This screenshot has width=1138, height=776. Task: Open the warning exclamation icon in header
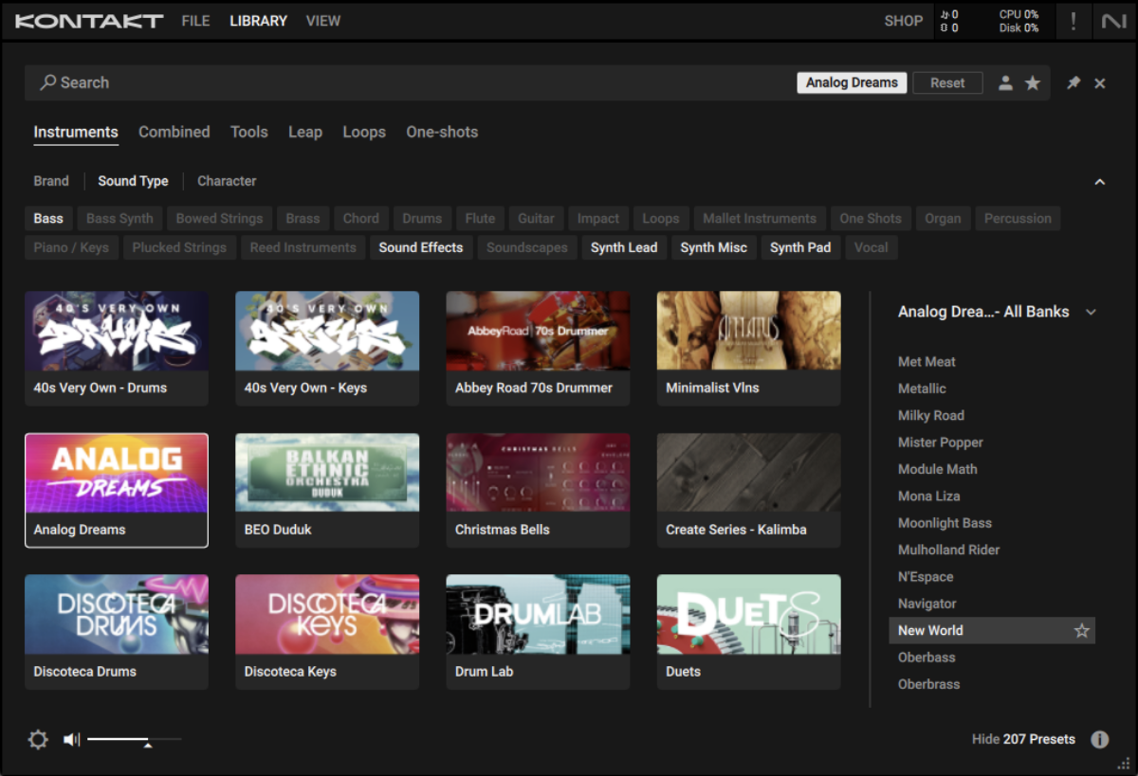click(1073, 21)
